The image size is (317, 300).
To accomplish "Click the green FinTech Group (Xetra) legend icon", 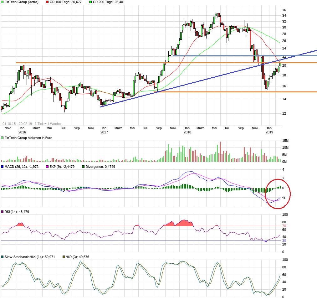I will click(x=2, y=3).
